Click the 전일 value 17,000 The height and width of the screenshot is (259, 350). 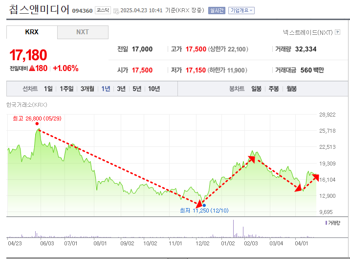coord(142,49)
